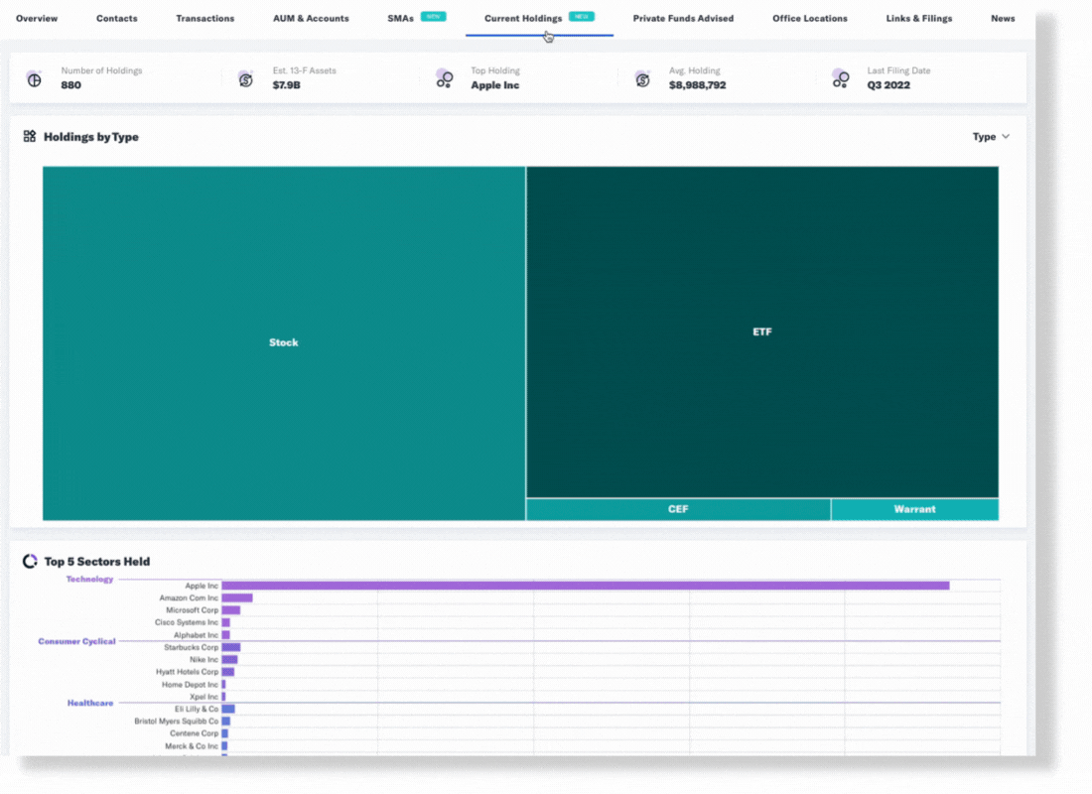The height and width of the screenshot is (794, 1092).
Task: Click the 'Bristol Myers Squibb Co' label
Action: pyautogui.click(x=176, y=722)
